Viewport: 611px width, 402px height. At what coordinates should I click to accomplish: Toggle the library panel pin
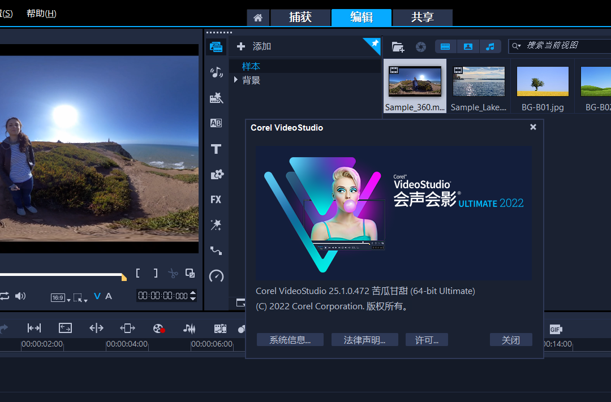374,43
